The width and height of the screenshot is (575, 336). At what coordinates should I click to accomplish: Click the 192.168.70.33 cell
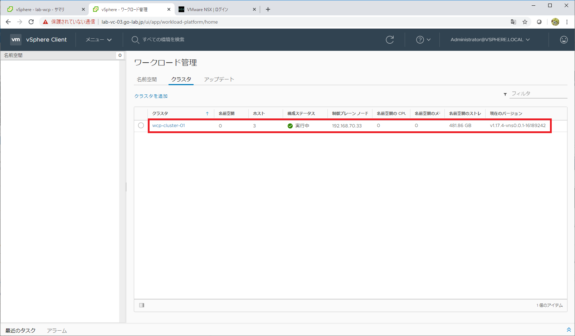click(x=347, y=126)
